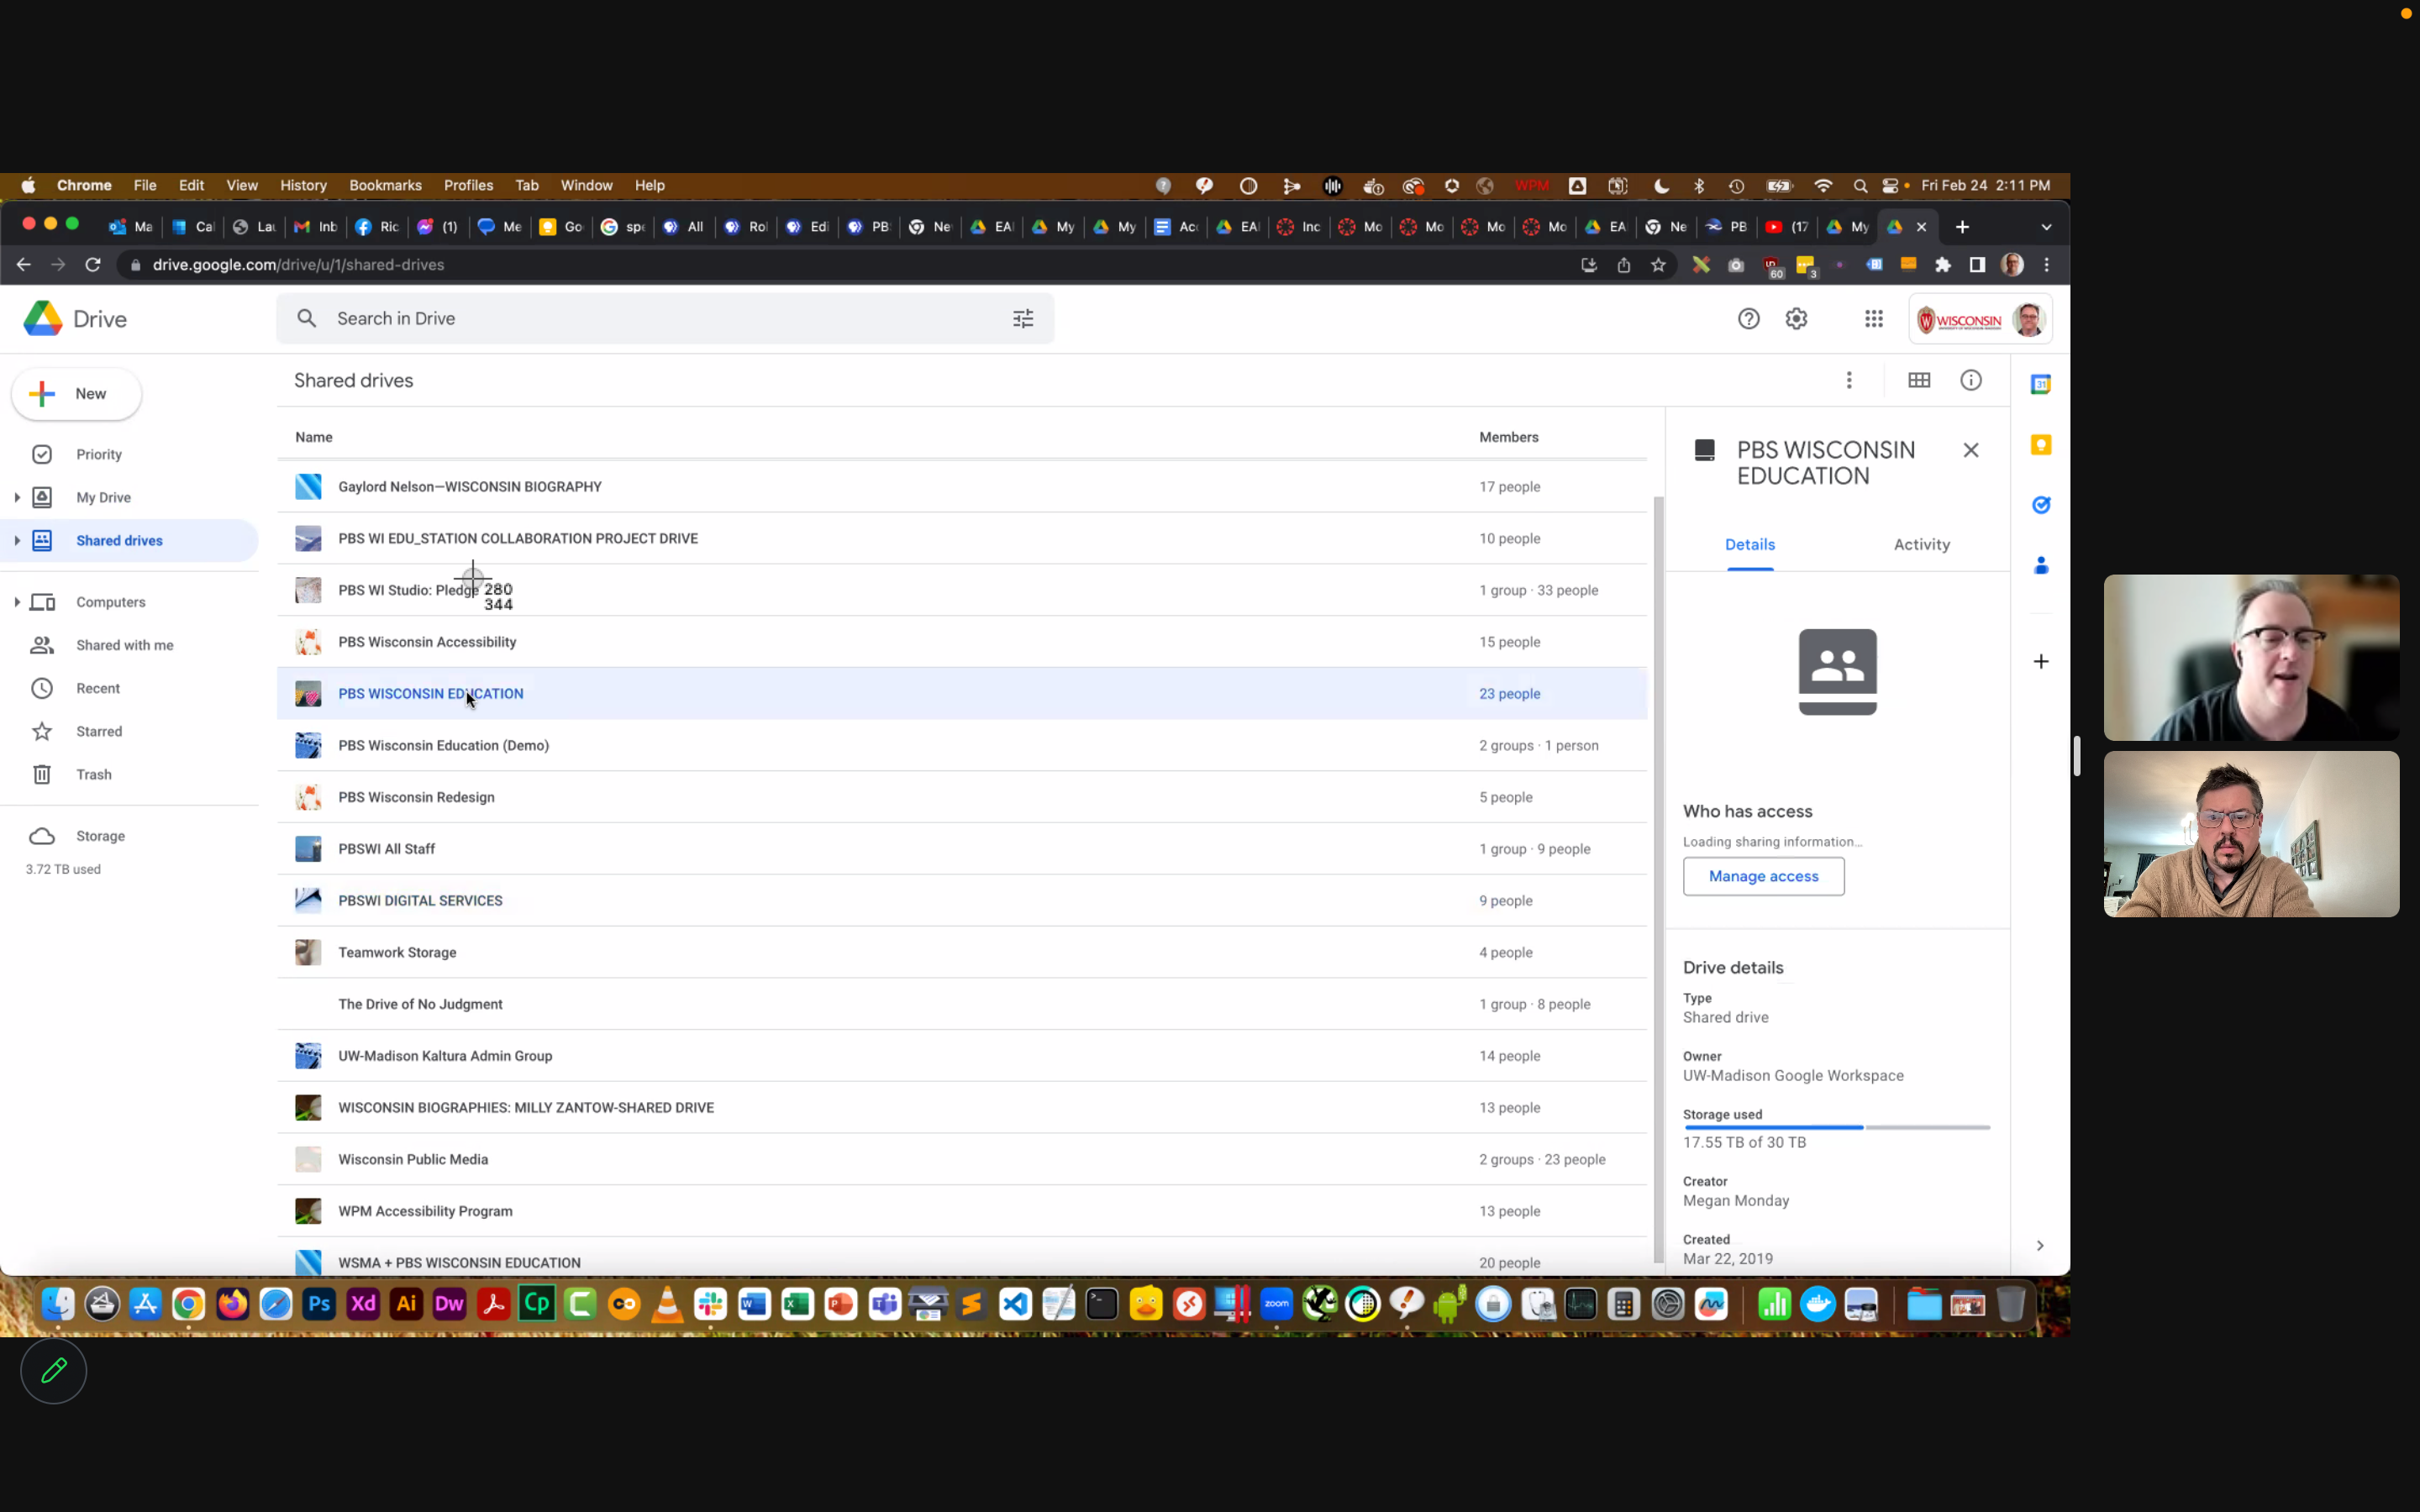Open the Chrome extensions puzzle icon
Image resolution: width=2420 pixels, height=1512 pixels.
(x=1942, y=265)
